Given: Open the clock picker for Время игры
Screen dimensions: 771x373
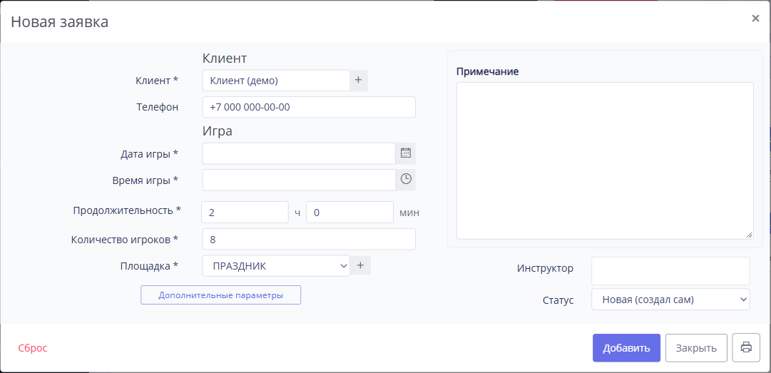Looking at the screenshot, I should 406,180.
